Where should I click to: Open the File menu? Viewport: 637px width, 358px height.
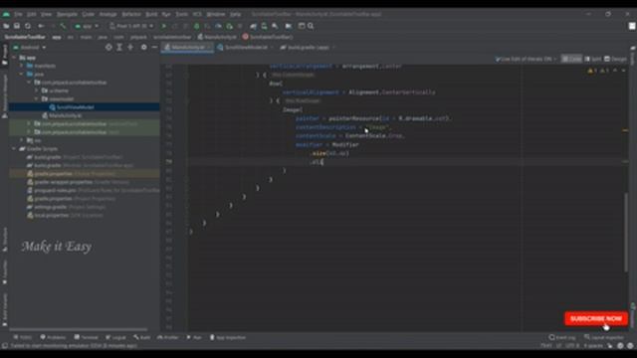pos(18,14)
